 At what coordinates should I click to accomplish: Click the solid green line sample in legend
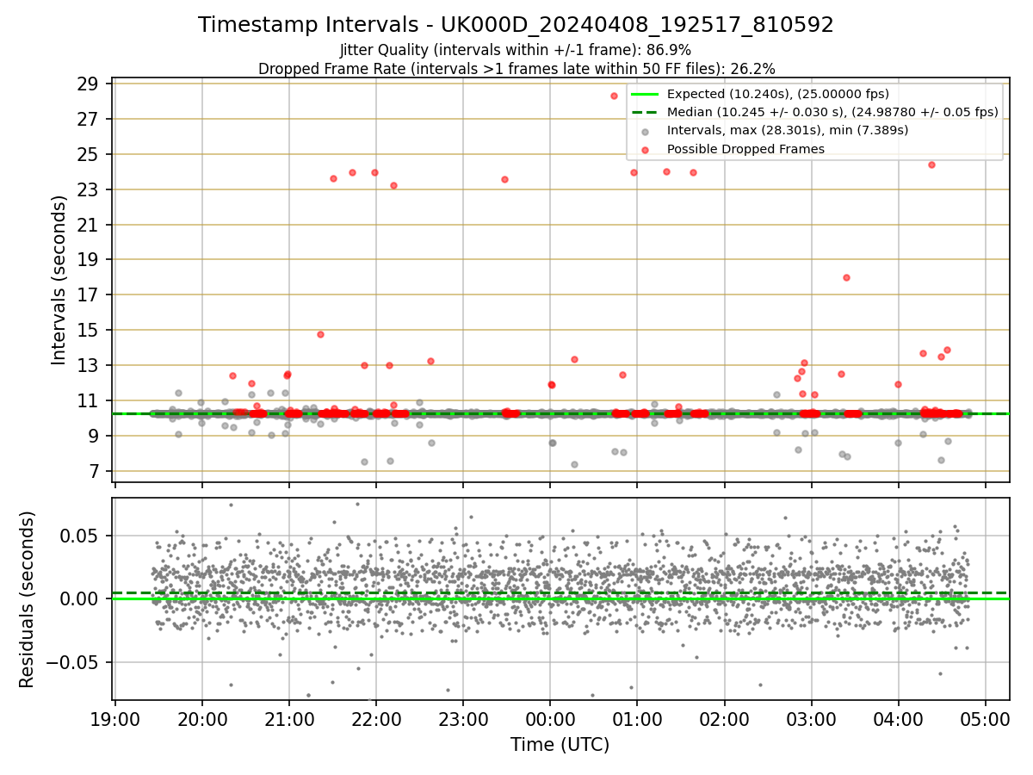[645, 94]
